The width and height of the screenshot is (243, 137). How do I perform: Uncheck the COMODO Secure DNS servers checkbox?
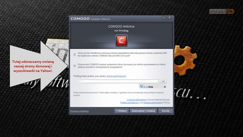coord(75,54)
